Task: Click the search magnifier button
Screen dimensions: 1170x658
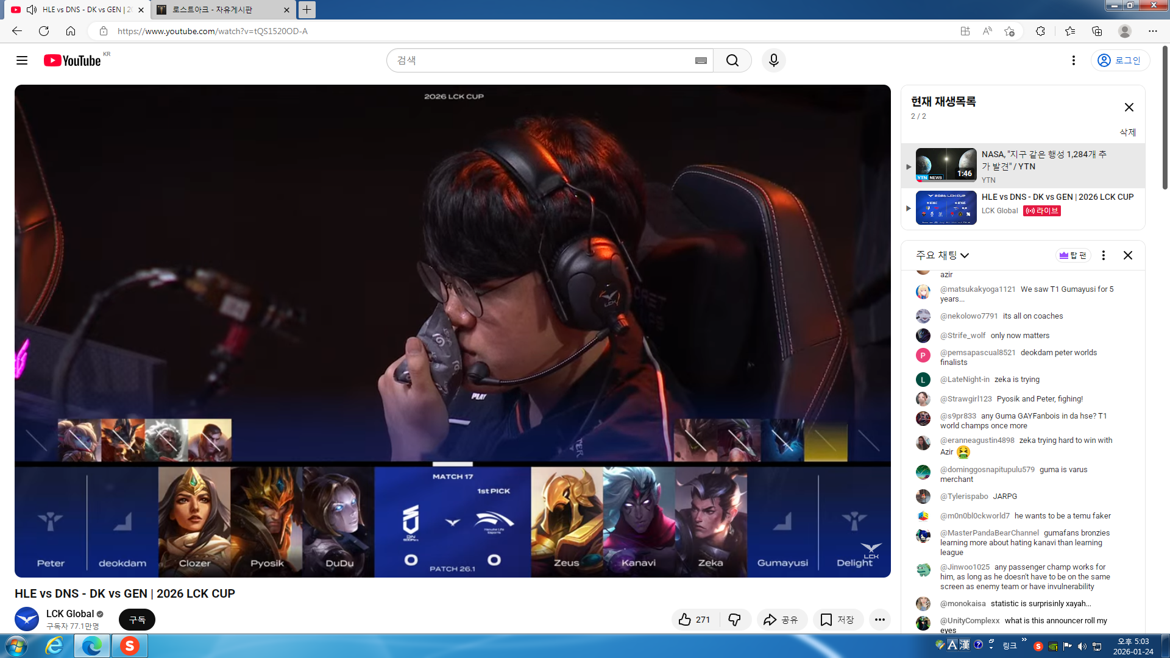Action: [732, 60]
